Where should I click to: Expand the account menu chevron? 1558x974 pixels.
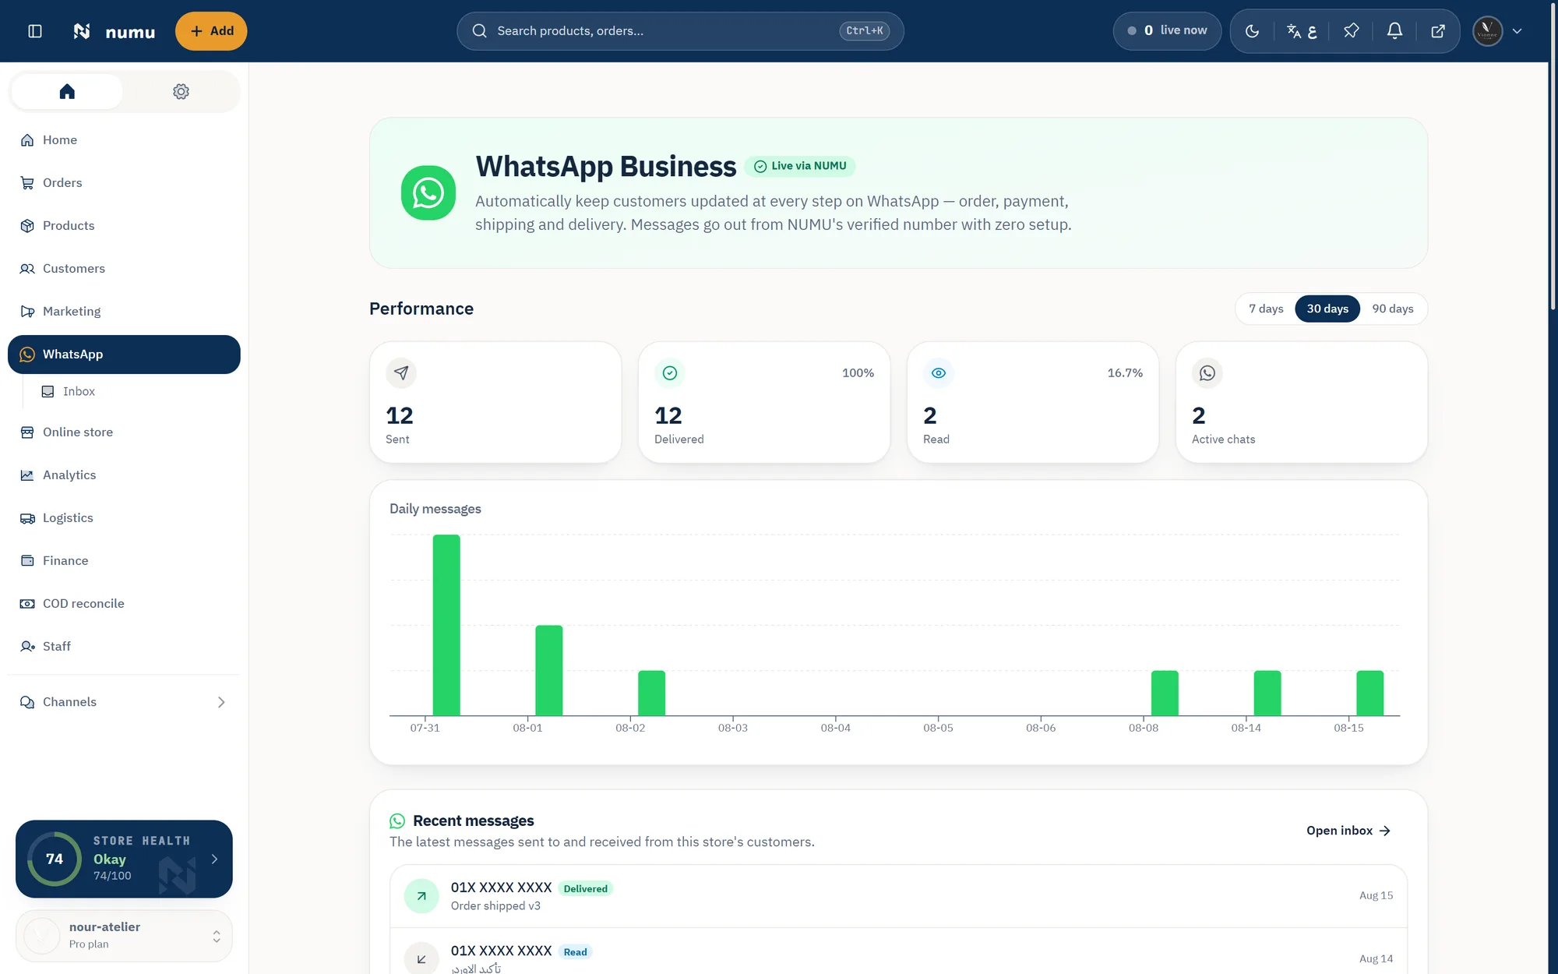click(x=1517, y=31)
